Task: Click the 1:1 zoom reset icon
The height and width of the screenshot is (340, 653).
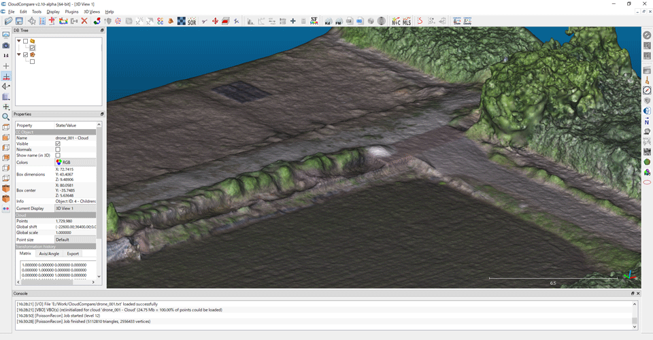Action: [x=6, y=55]
